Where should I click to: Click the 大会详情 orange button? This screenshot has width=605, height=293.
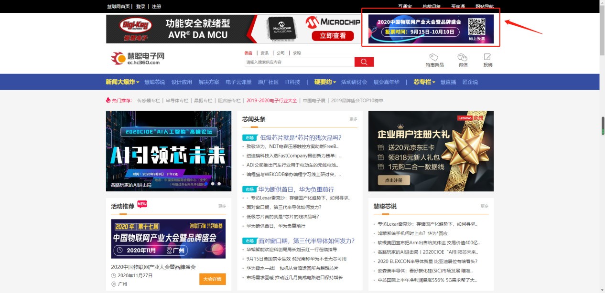click(x=213, y=279)
